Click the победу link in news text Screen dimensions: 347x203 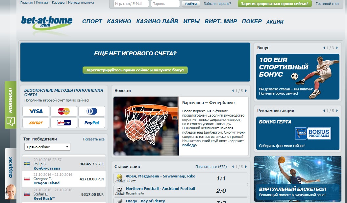pos(189,145)
